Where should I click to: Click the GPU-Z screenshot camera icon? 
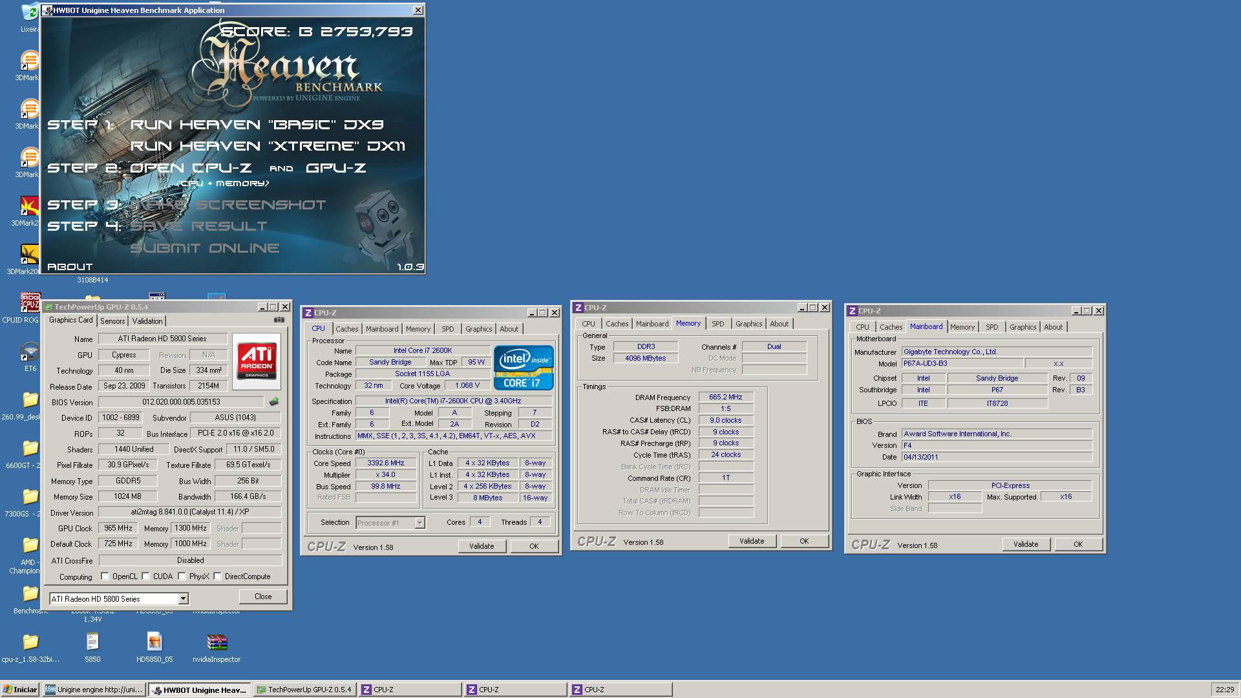(279, 320)
